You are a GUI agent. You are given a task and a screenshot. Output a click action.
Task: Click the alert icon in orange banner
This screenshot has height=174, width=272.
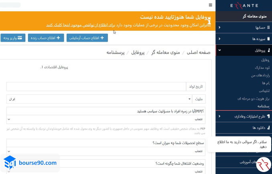pyautogui.click(x=209, y=21)
